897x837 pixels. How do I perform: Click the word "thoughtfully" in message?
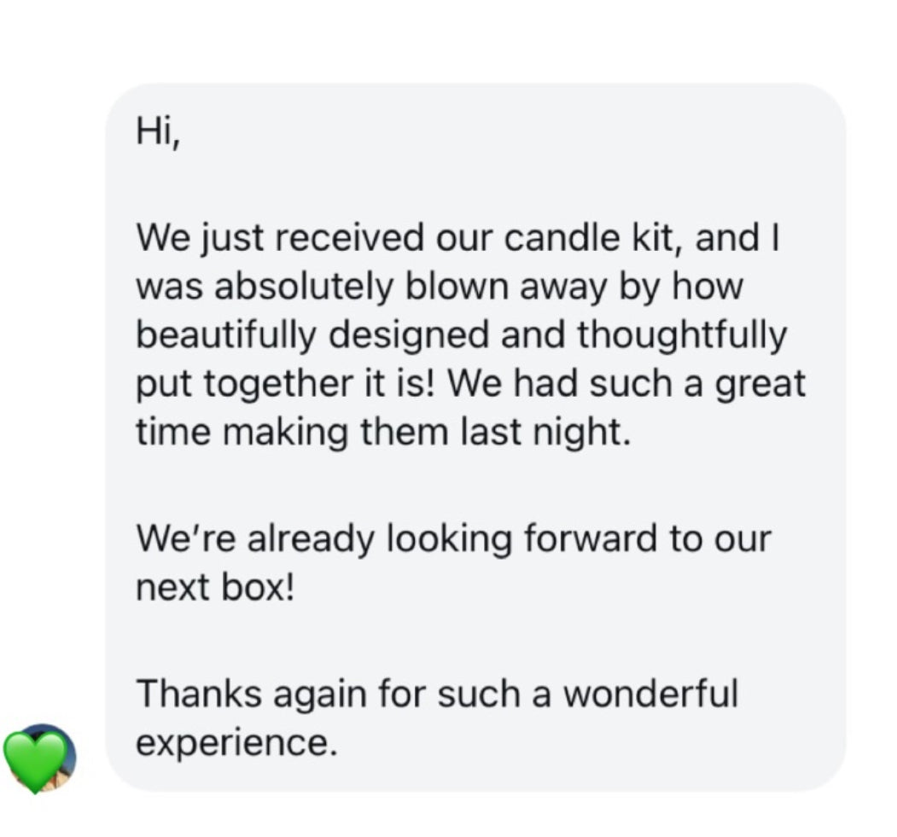tap(681, 335)
